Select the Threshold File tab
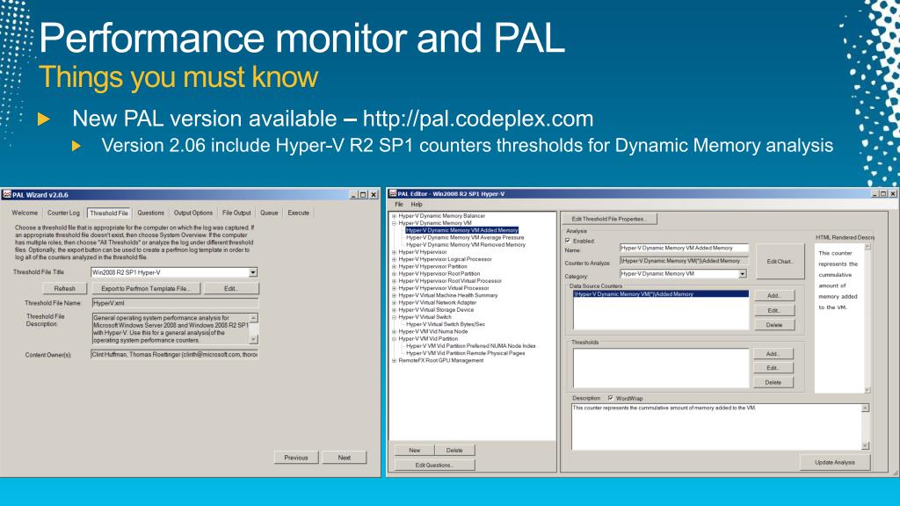 point(108,213)
